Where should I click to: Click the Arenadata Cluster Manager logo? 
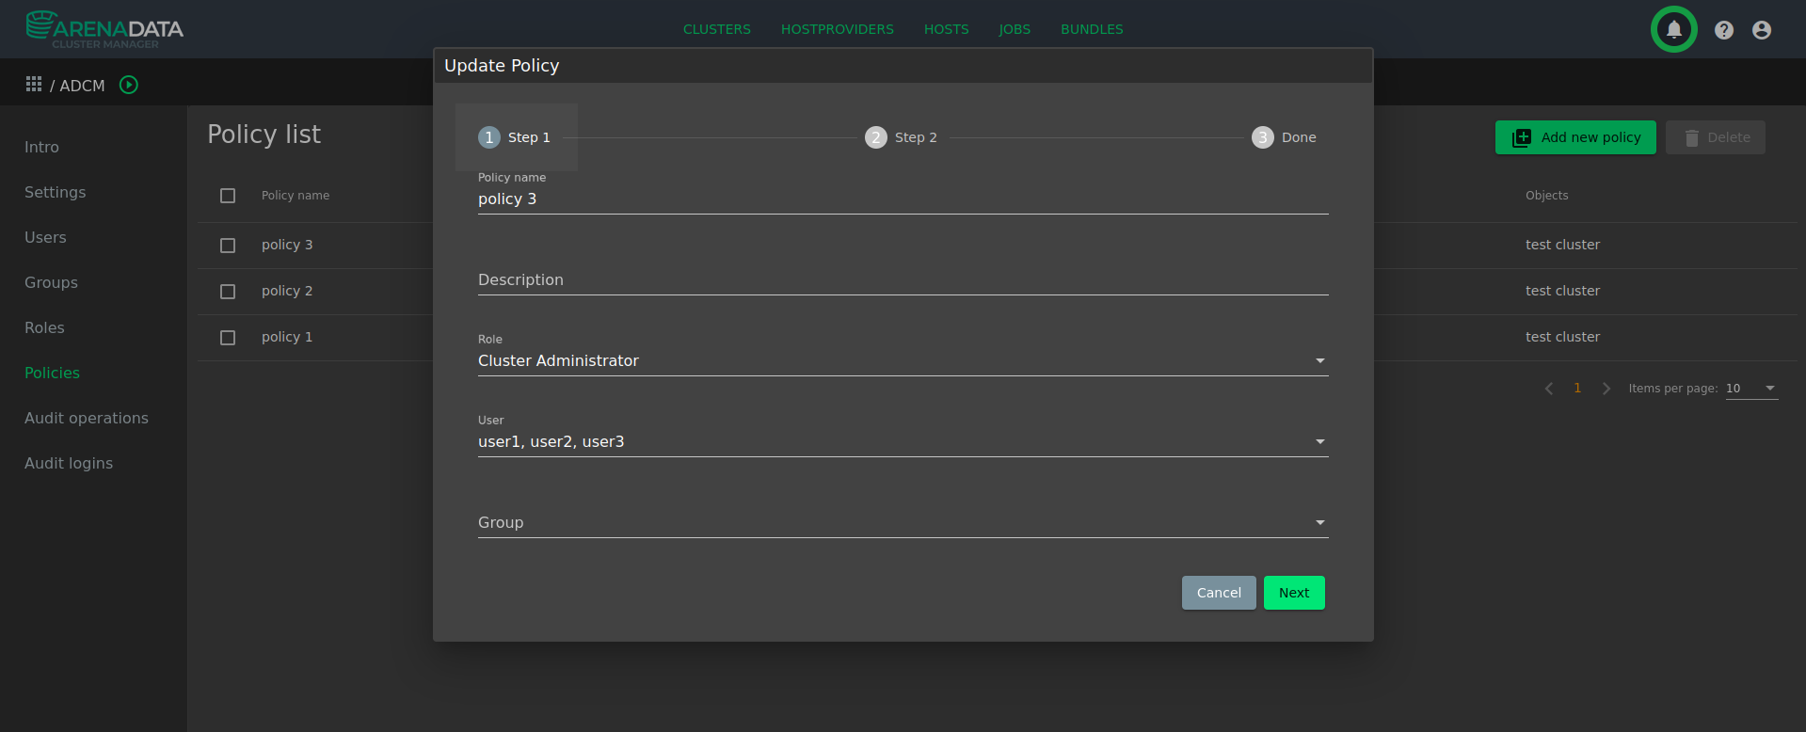104,29
